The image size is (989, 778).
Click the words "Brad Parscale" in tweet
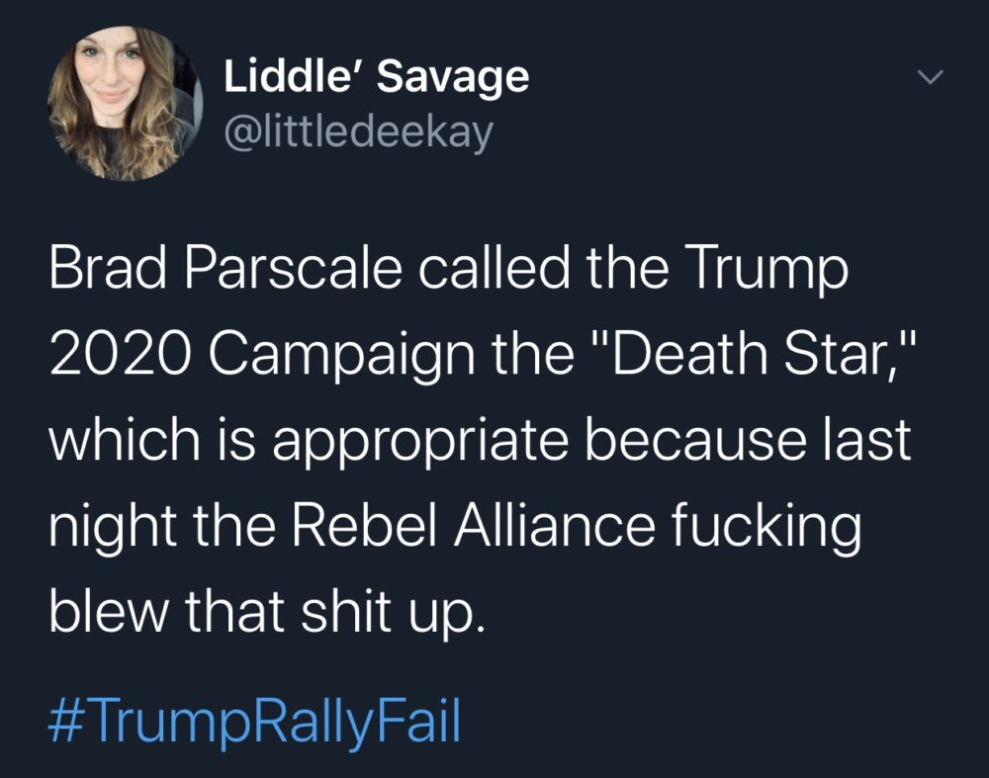pos(203,271)
